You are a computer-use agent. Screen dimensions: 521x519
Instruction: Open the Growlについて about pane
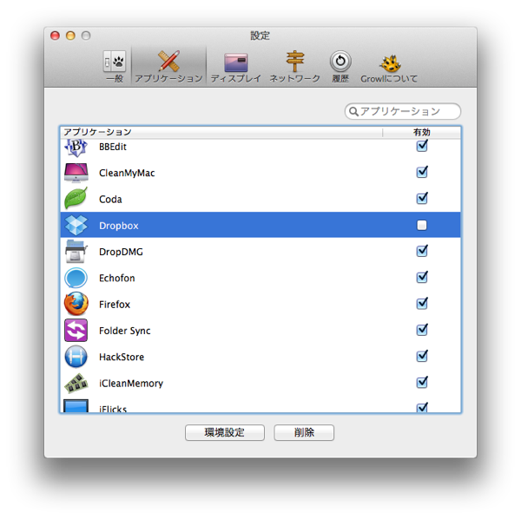tap(389, 68)
